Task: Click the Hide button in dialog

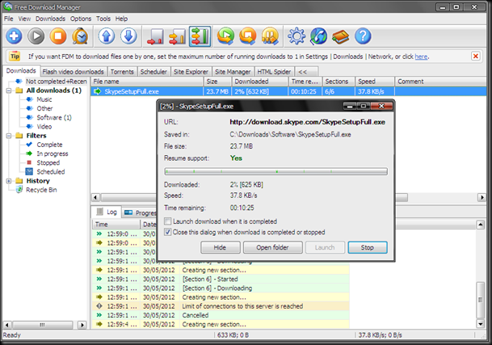Action: (221, 247)
